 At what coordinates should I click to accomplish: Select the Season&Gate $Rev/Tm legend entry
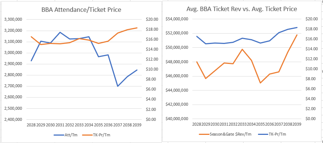click(225, 134)
